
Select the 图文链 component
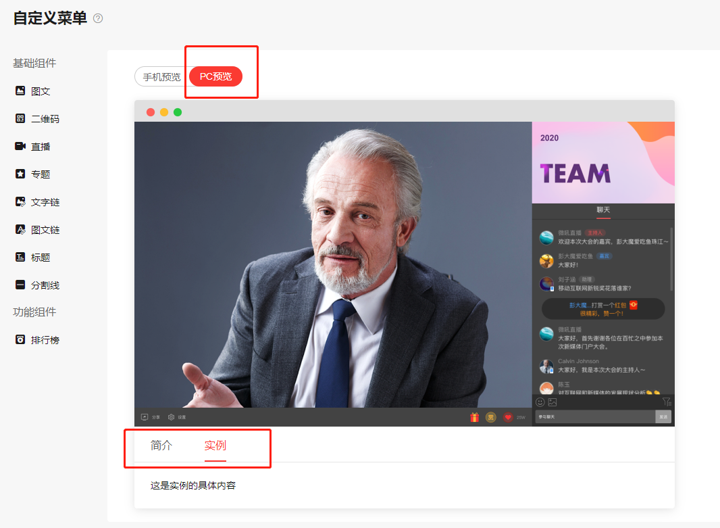pyautogui.click(x=37, y=230)
